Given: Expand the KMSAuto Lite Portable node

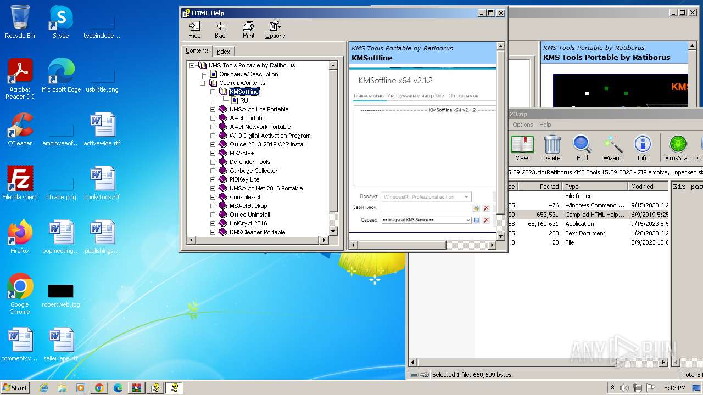Looking at the screenshot, I should coord(213,109).
